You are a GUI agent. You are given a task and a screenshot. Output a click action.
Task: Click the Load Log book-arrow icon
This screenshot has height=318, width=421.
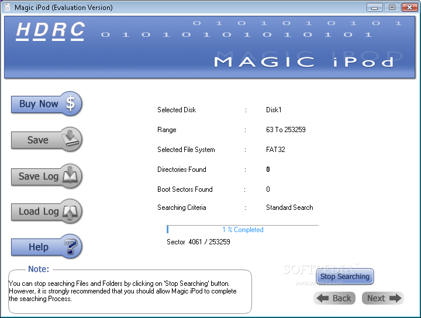(70, 213)
